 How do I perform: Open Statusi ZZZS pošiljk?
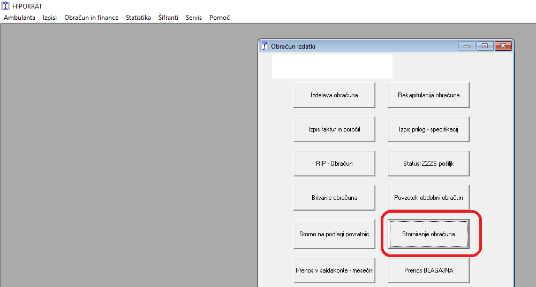(x=428, y=164)
